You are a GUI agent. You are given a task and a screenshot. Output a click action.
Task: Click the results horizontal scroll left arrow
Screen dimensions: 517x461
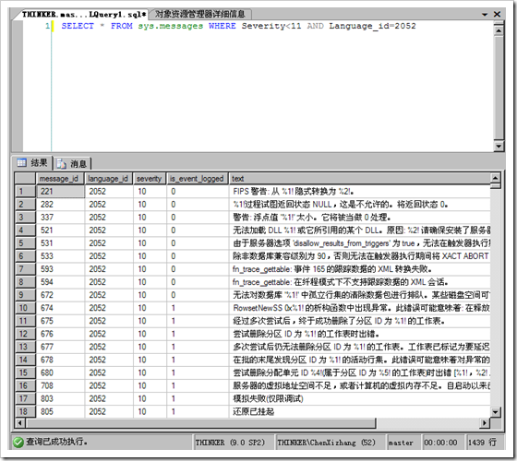[20, 423]
